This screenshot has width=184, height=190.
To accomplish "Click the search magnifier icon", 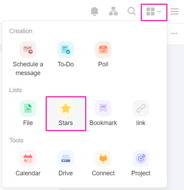I will click(x=132, y=11).
